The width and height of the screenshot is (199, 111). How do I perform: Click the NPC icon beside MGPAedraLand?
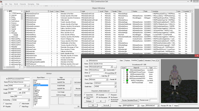click(x=25, y=64)
